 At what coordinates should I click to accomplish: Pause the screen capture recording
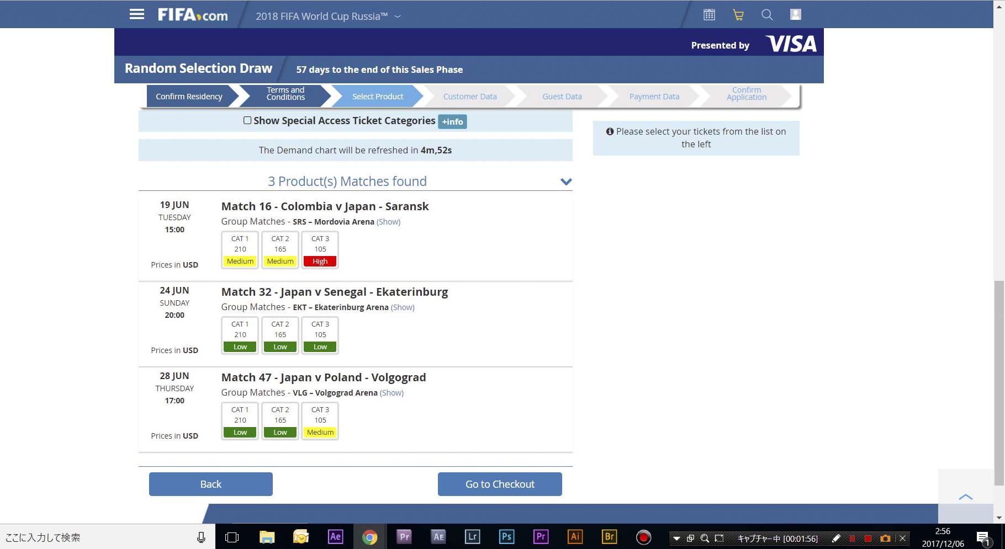[x=852, y=539]
